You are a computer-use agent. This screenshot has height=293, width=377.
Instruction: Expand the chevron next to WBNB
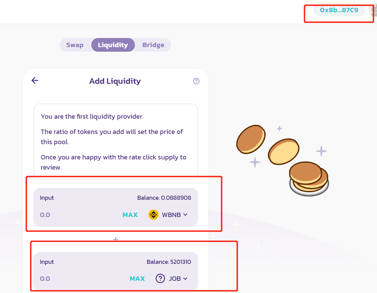pos(185,215)
